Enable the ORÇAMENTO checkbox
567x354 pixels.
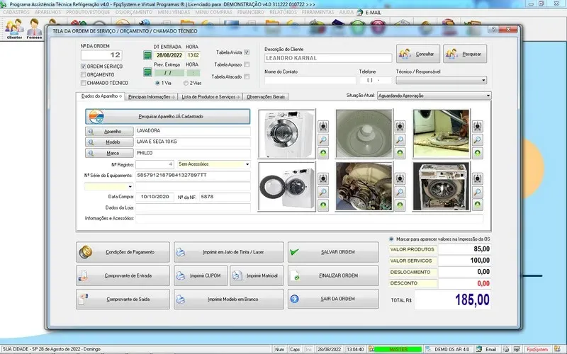click(x=84, y=74)
